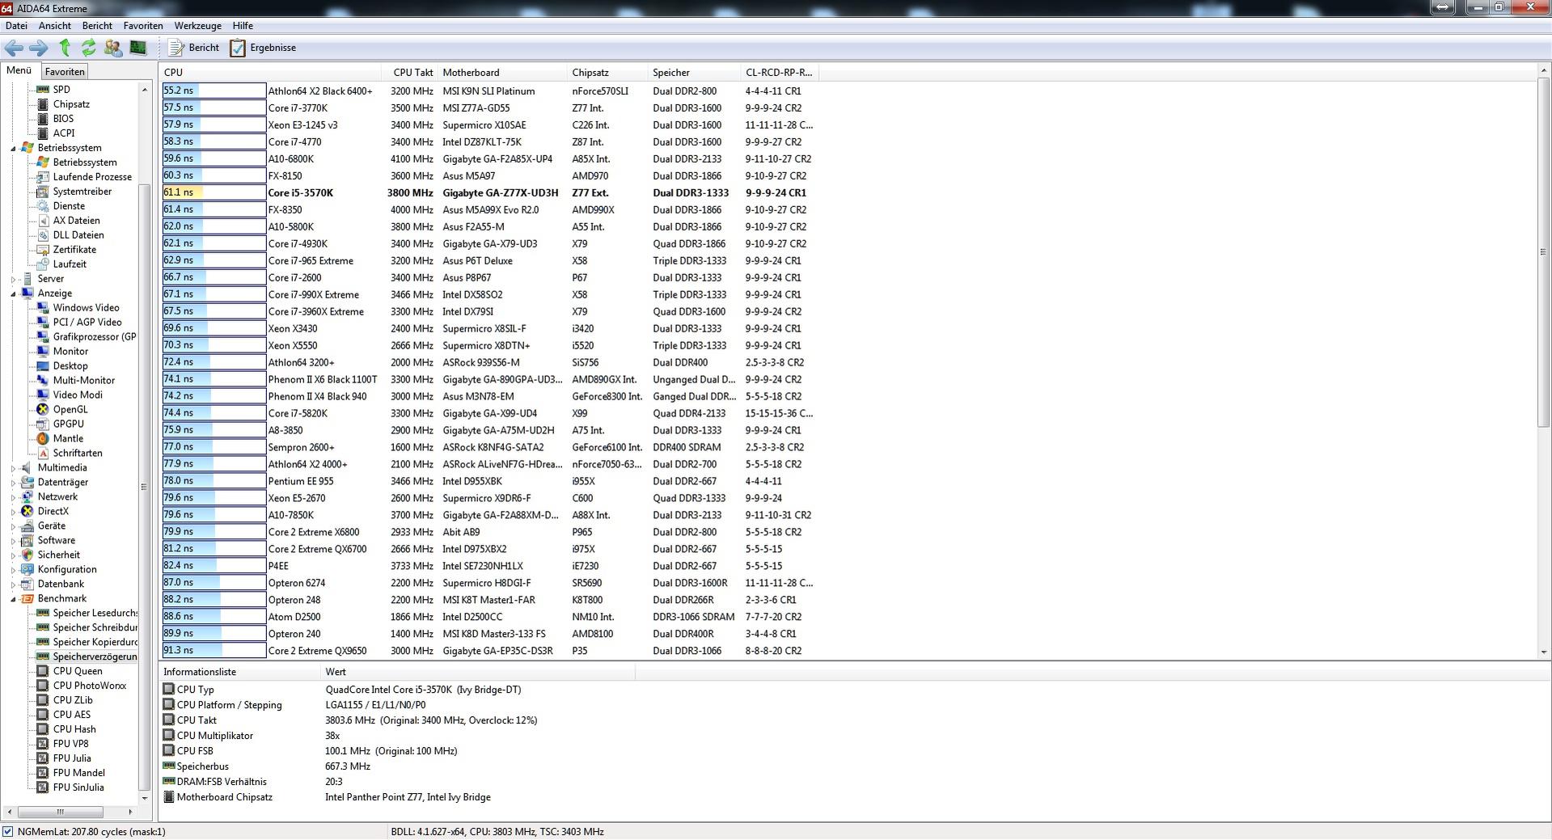Click the tree horizontal scrollbar thumb

click(x=60, y=812)
